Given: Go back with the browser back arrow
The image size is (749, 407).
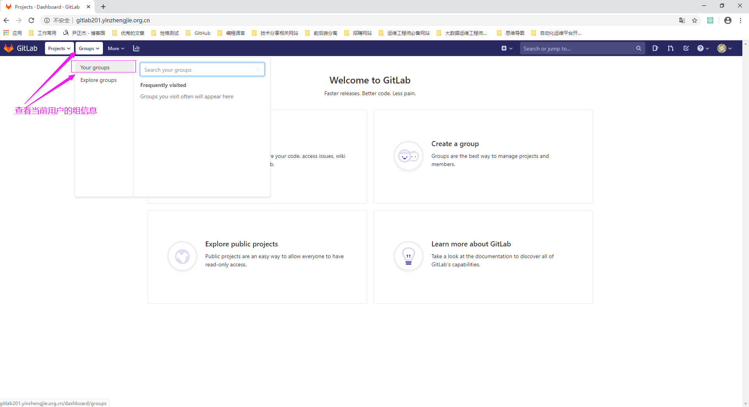Looking at the screenshot, I should click(x=6, y=20).
